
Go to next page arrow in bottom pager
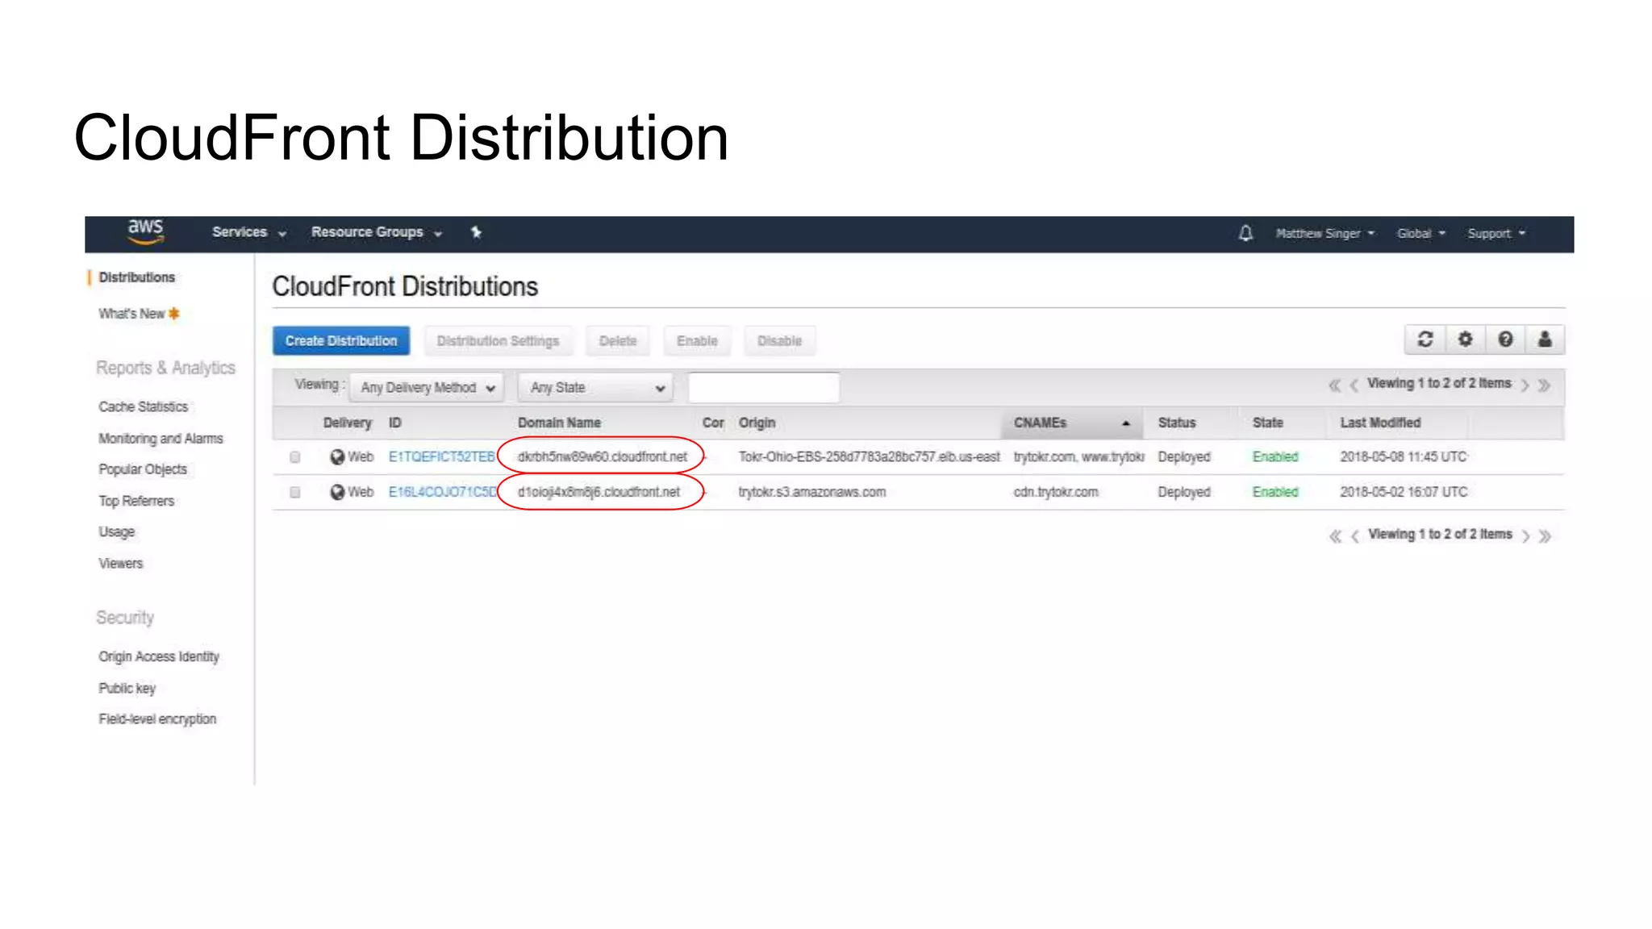1525,536
